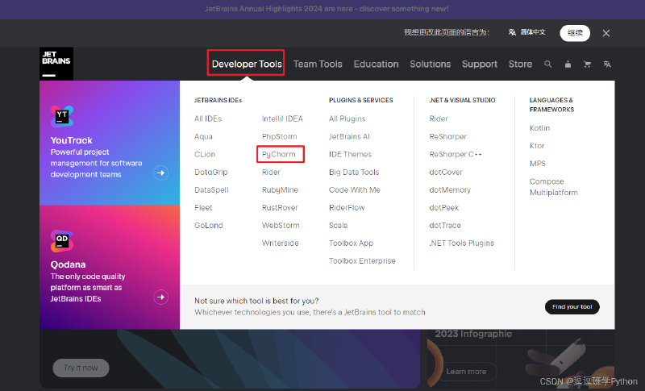Image resolution: width=645 pixels, height=391 pixels.
Task: Open the dotMemory link
Action: coord(450,190)
